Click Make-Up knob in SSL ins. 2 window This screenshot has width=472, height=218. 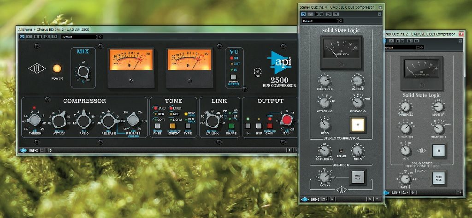pyautogui.click(x=438, y=106)
